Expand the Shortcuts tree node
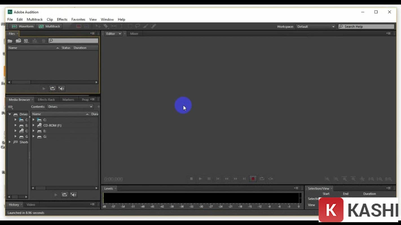This screenshot has width=401, height=225. [10, 142]
